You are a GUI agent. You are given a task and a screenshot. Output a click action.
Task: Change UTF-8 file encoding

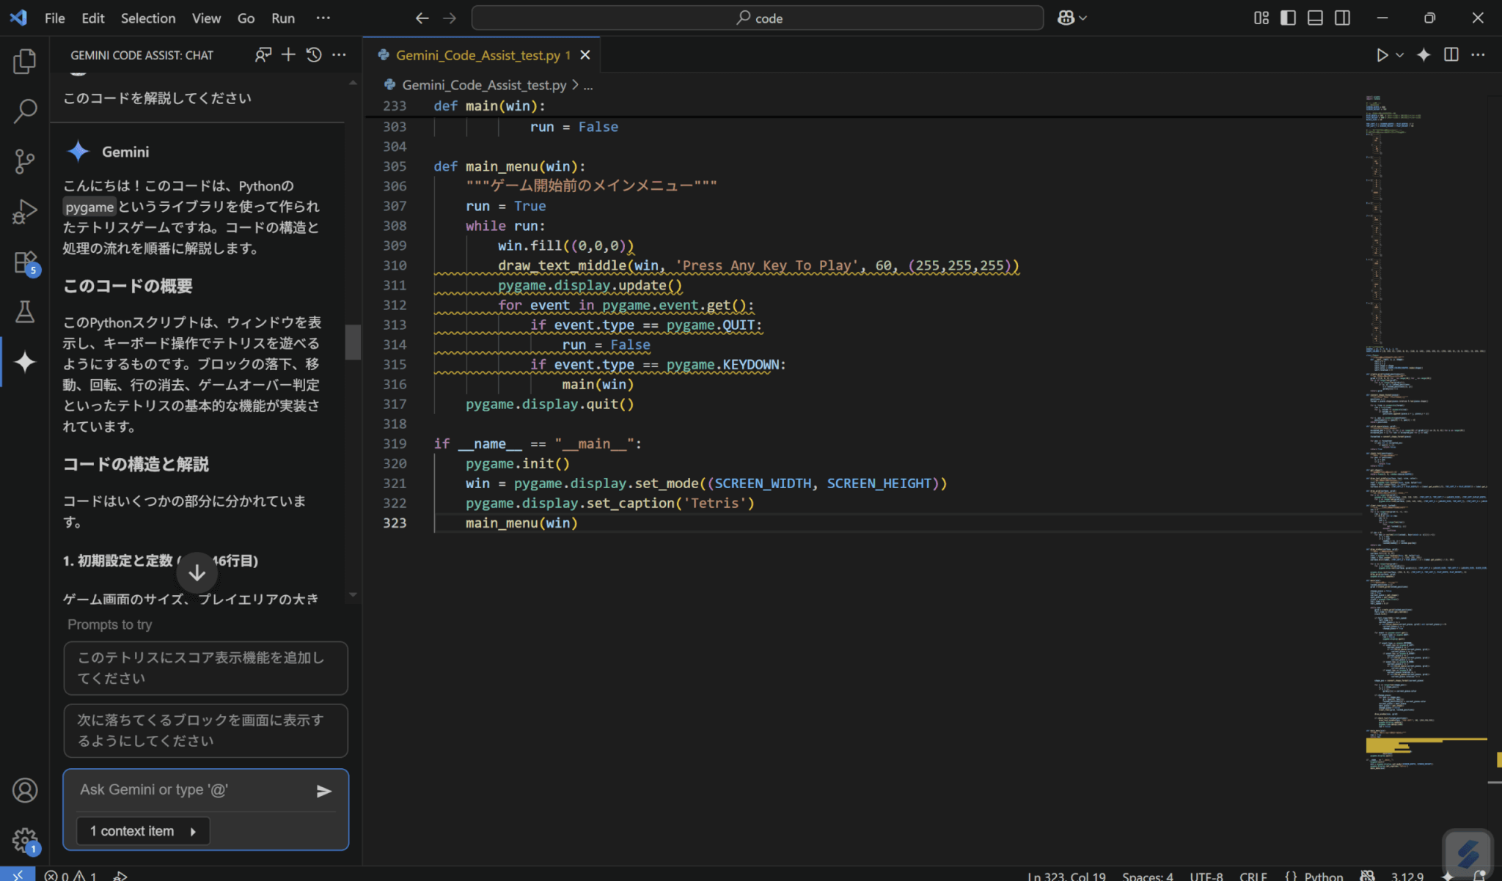(x=1206, y=875)
